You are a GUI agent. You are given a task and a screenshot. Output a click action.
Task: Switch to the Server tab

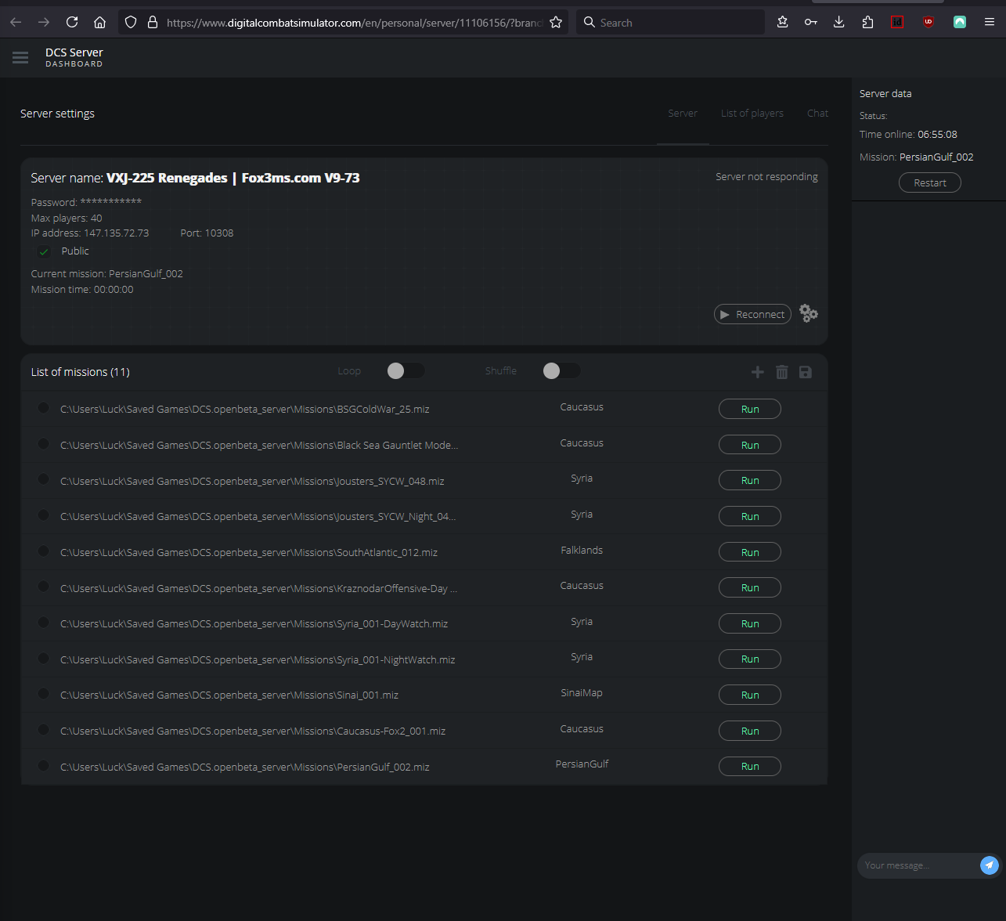pyautogui.click(x=683, y=114)
